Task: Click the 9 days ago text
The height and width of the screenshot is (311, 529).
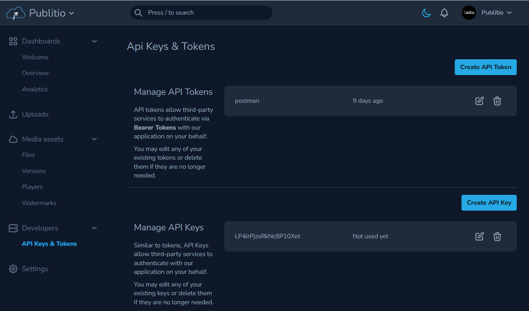Action: 368,101
